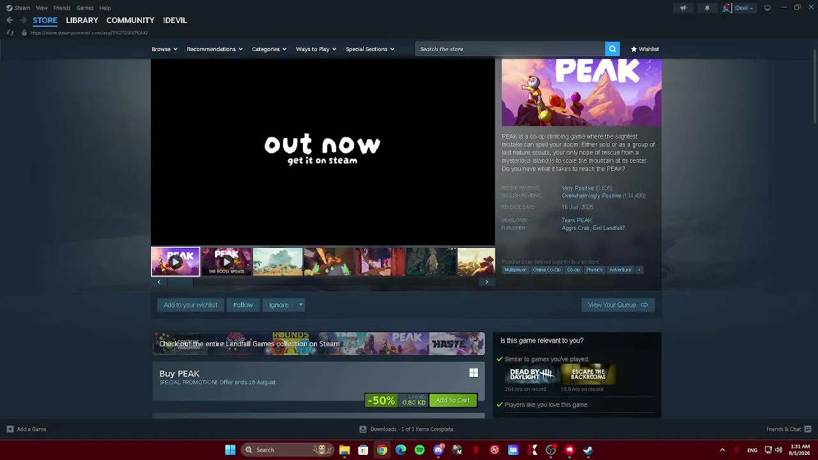Add PEAK to Cart
Viewport: 818px width, 460px height.
coord(452,401)
